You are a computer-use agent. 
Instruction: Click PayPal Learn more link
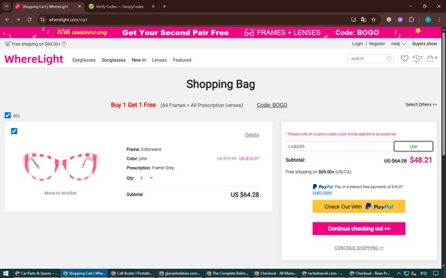click(322, 193)
